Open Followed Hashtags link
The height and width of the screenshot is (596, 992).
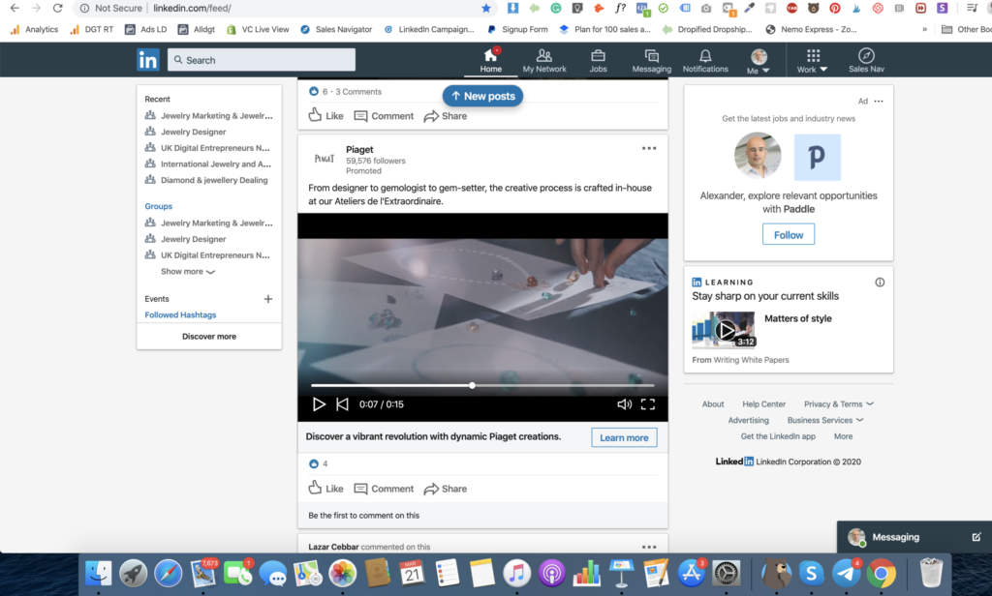point(180,314)
